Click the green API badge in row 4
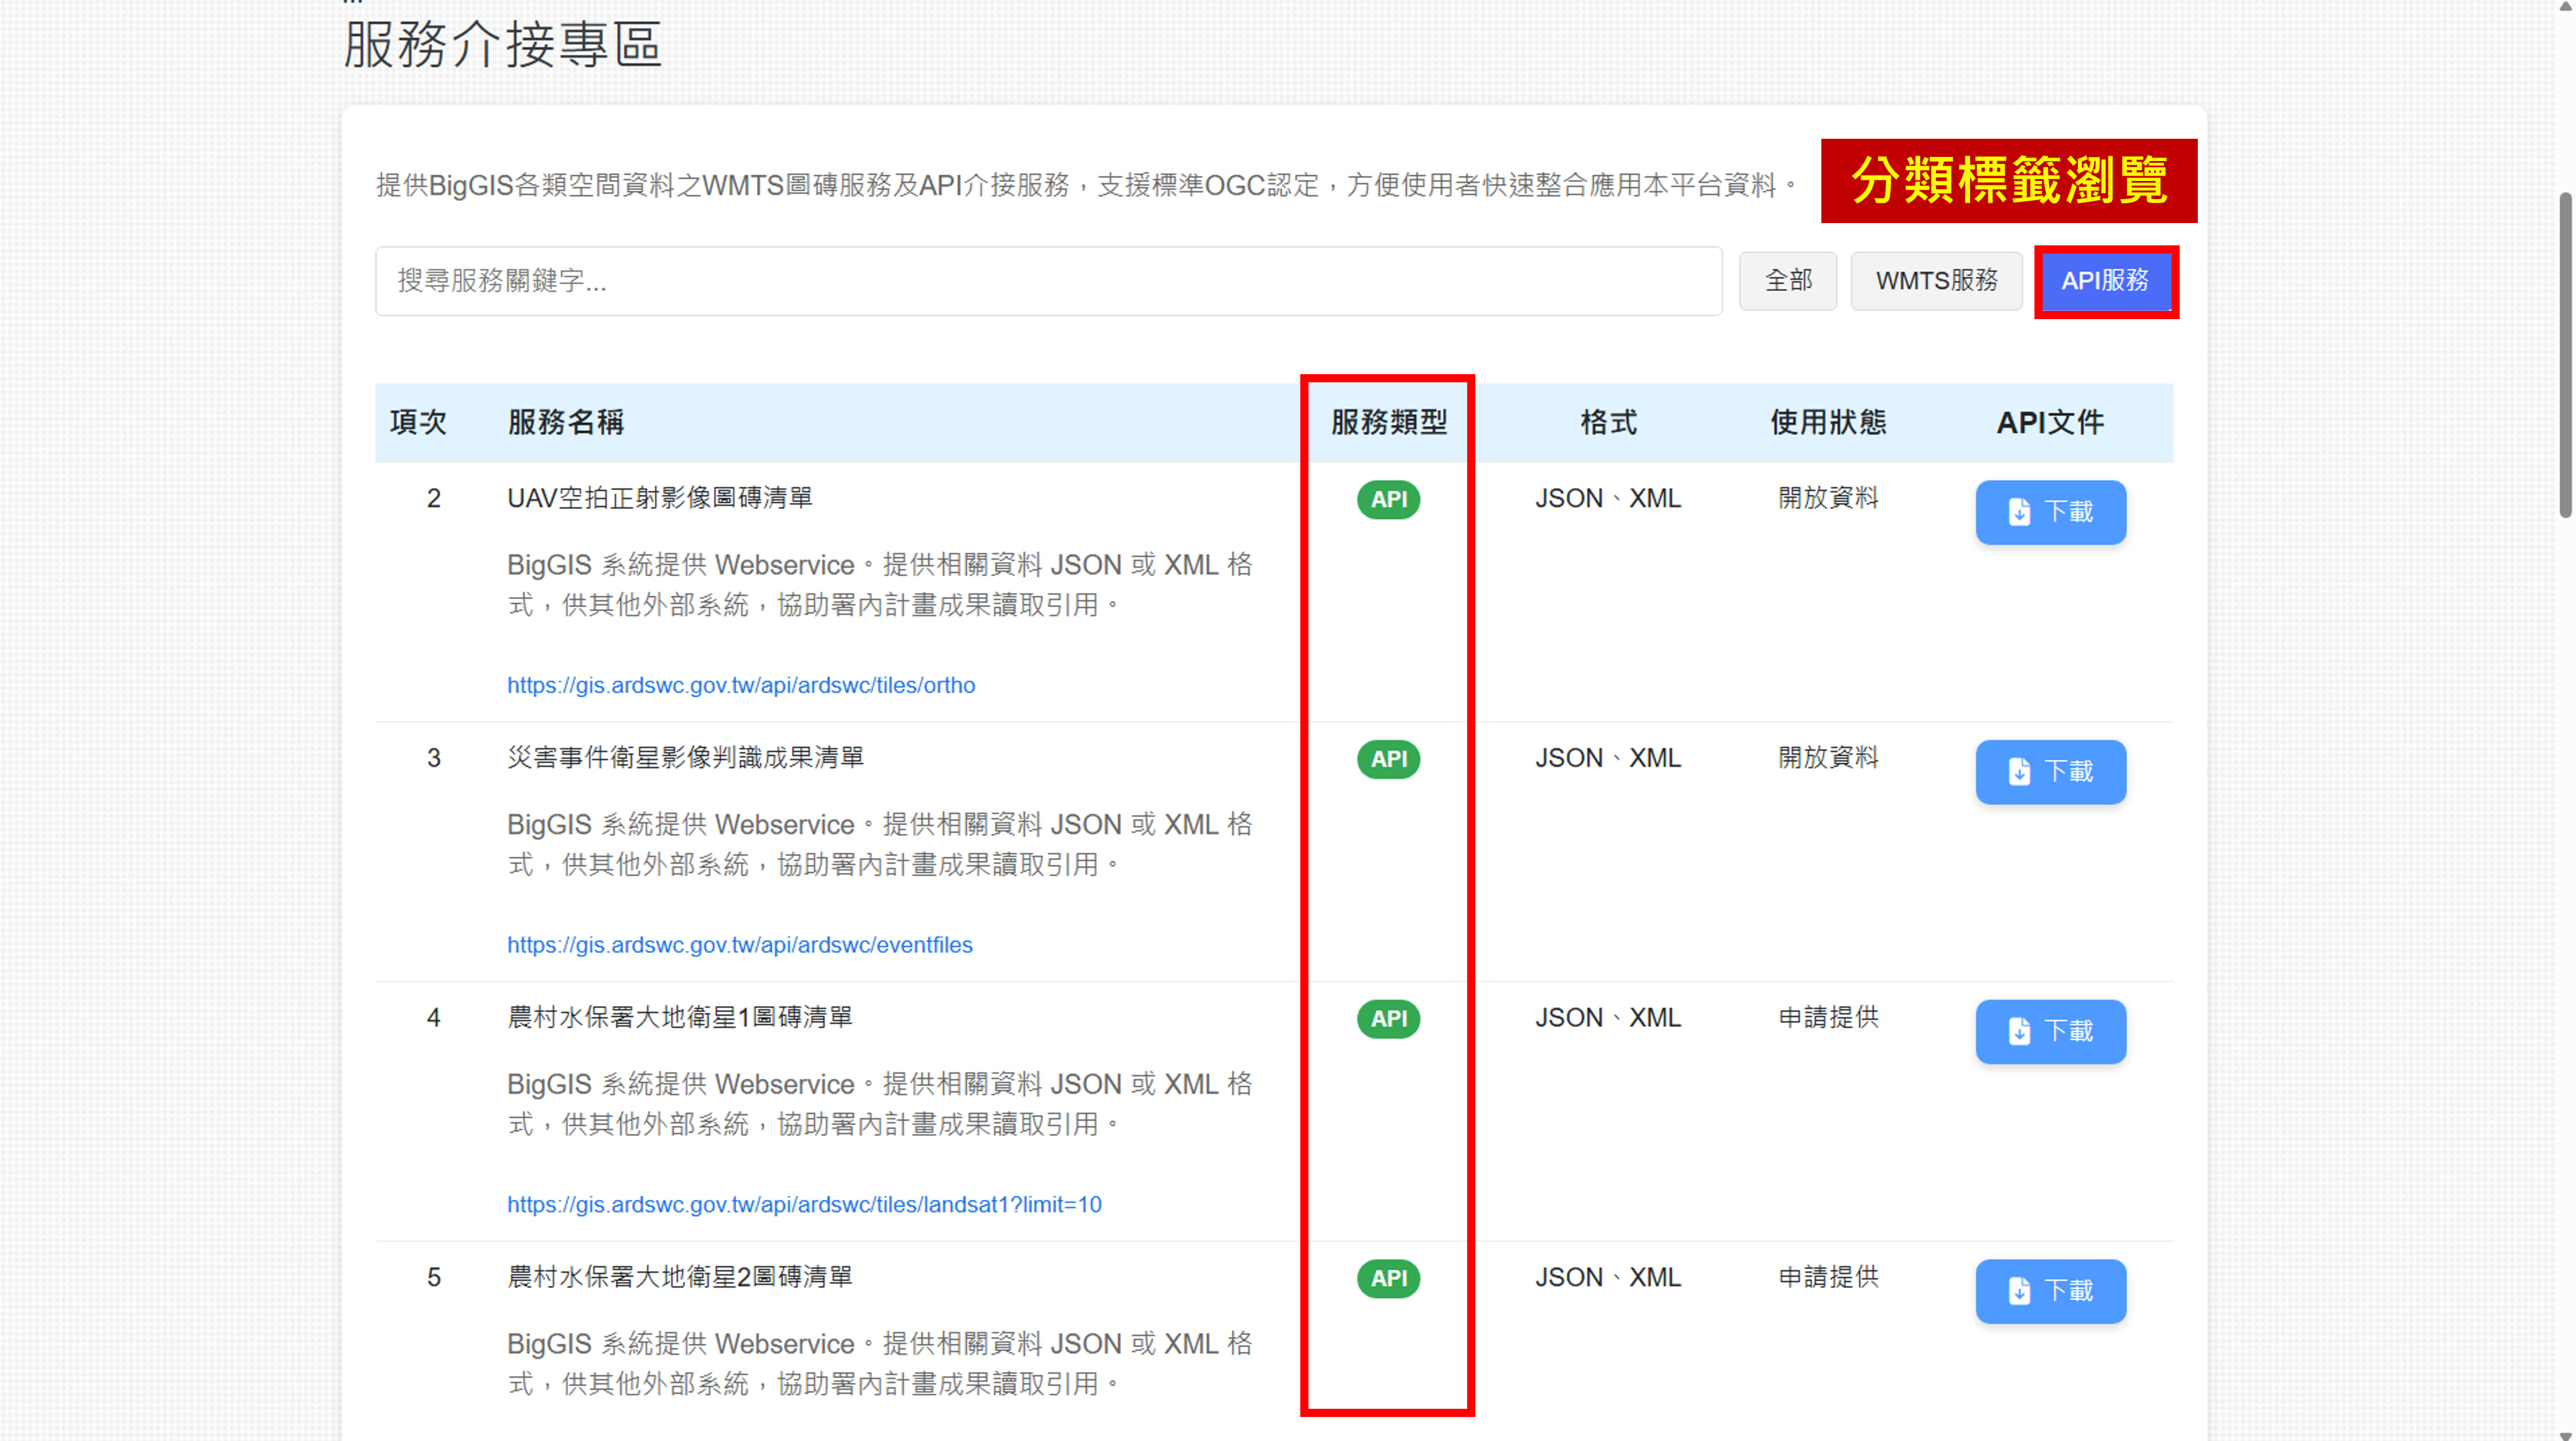Image resolution: width=2576 pixels, height=1441 pixels. (1388, 1018)
